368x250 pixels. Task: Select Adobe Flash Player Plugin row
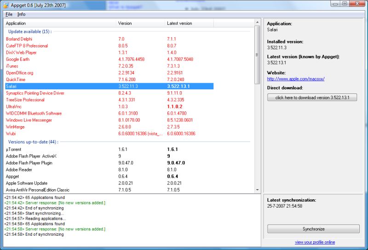click(109, 163)
